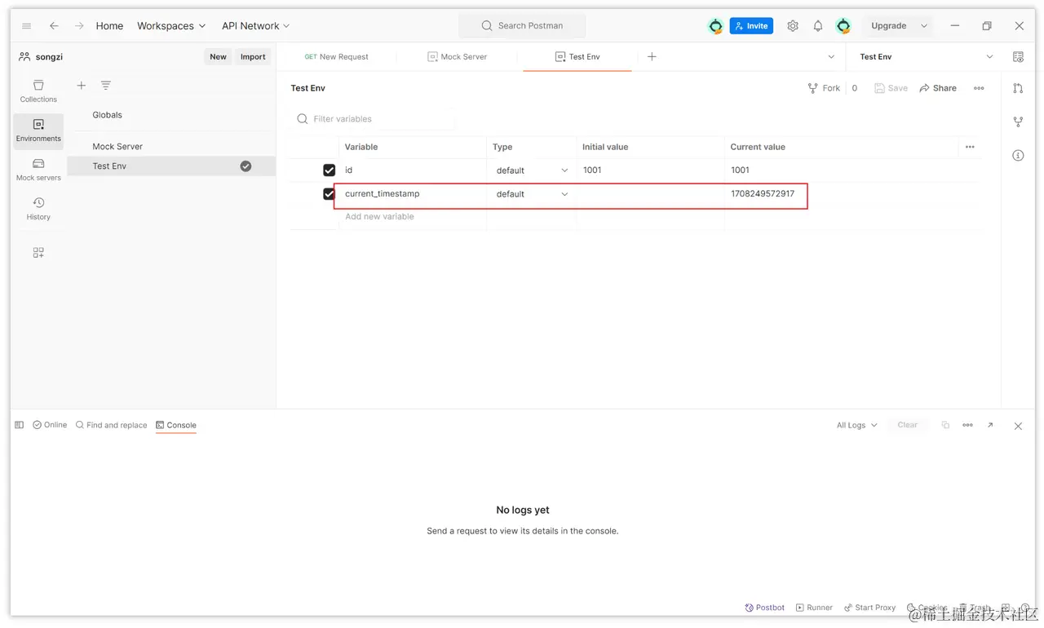Screen dimensions: 1044x628
Task: Open the hamburger menu
Action: pyautogui.click(x=26, y=26)
